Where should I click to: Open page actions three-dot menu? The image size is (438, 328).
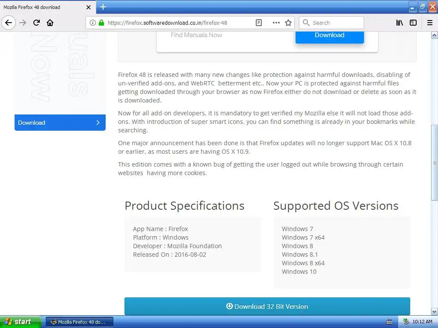click(x=276, y=23)
